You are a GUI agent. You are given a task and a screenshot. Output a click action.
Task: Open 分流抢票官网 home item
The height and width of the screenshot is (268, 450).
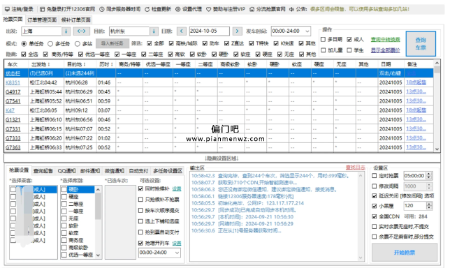click(268, 9)
